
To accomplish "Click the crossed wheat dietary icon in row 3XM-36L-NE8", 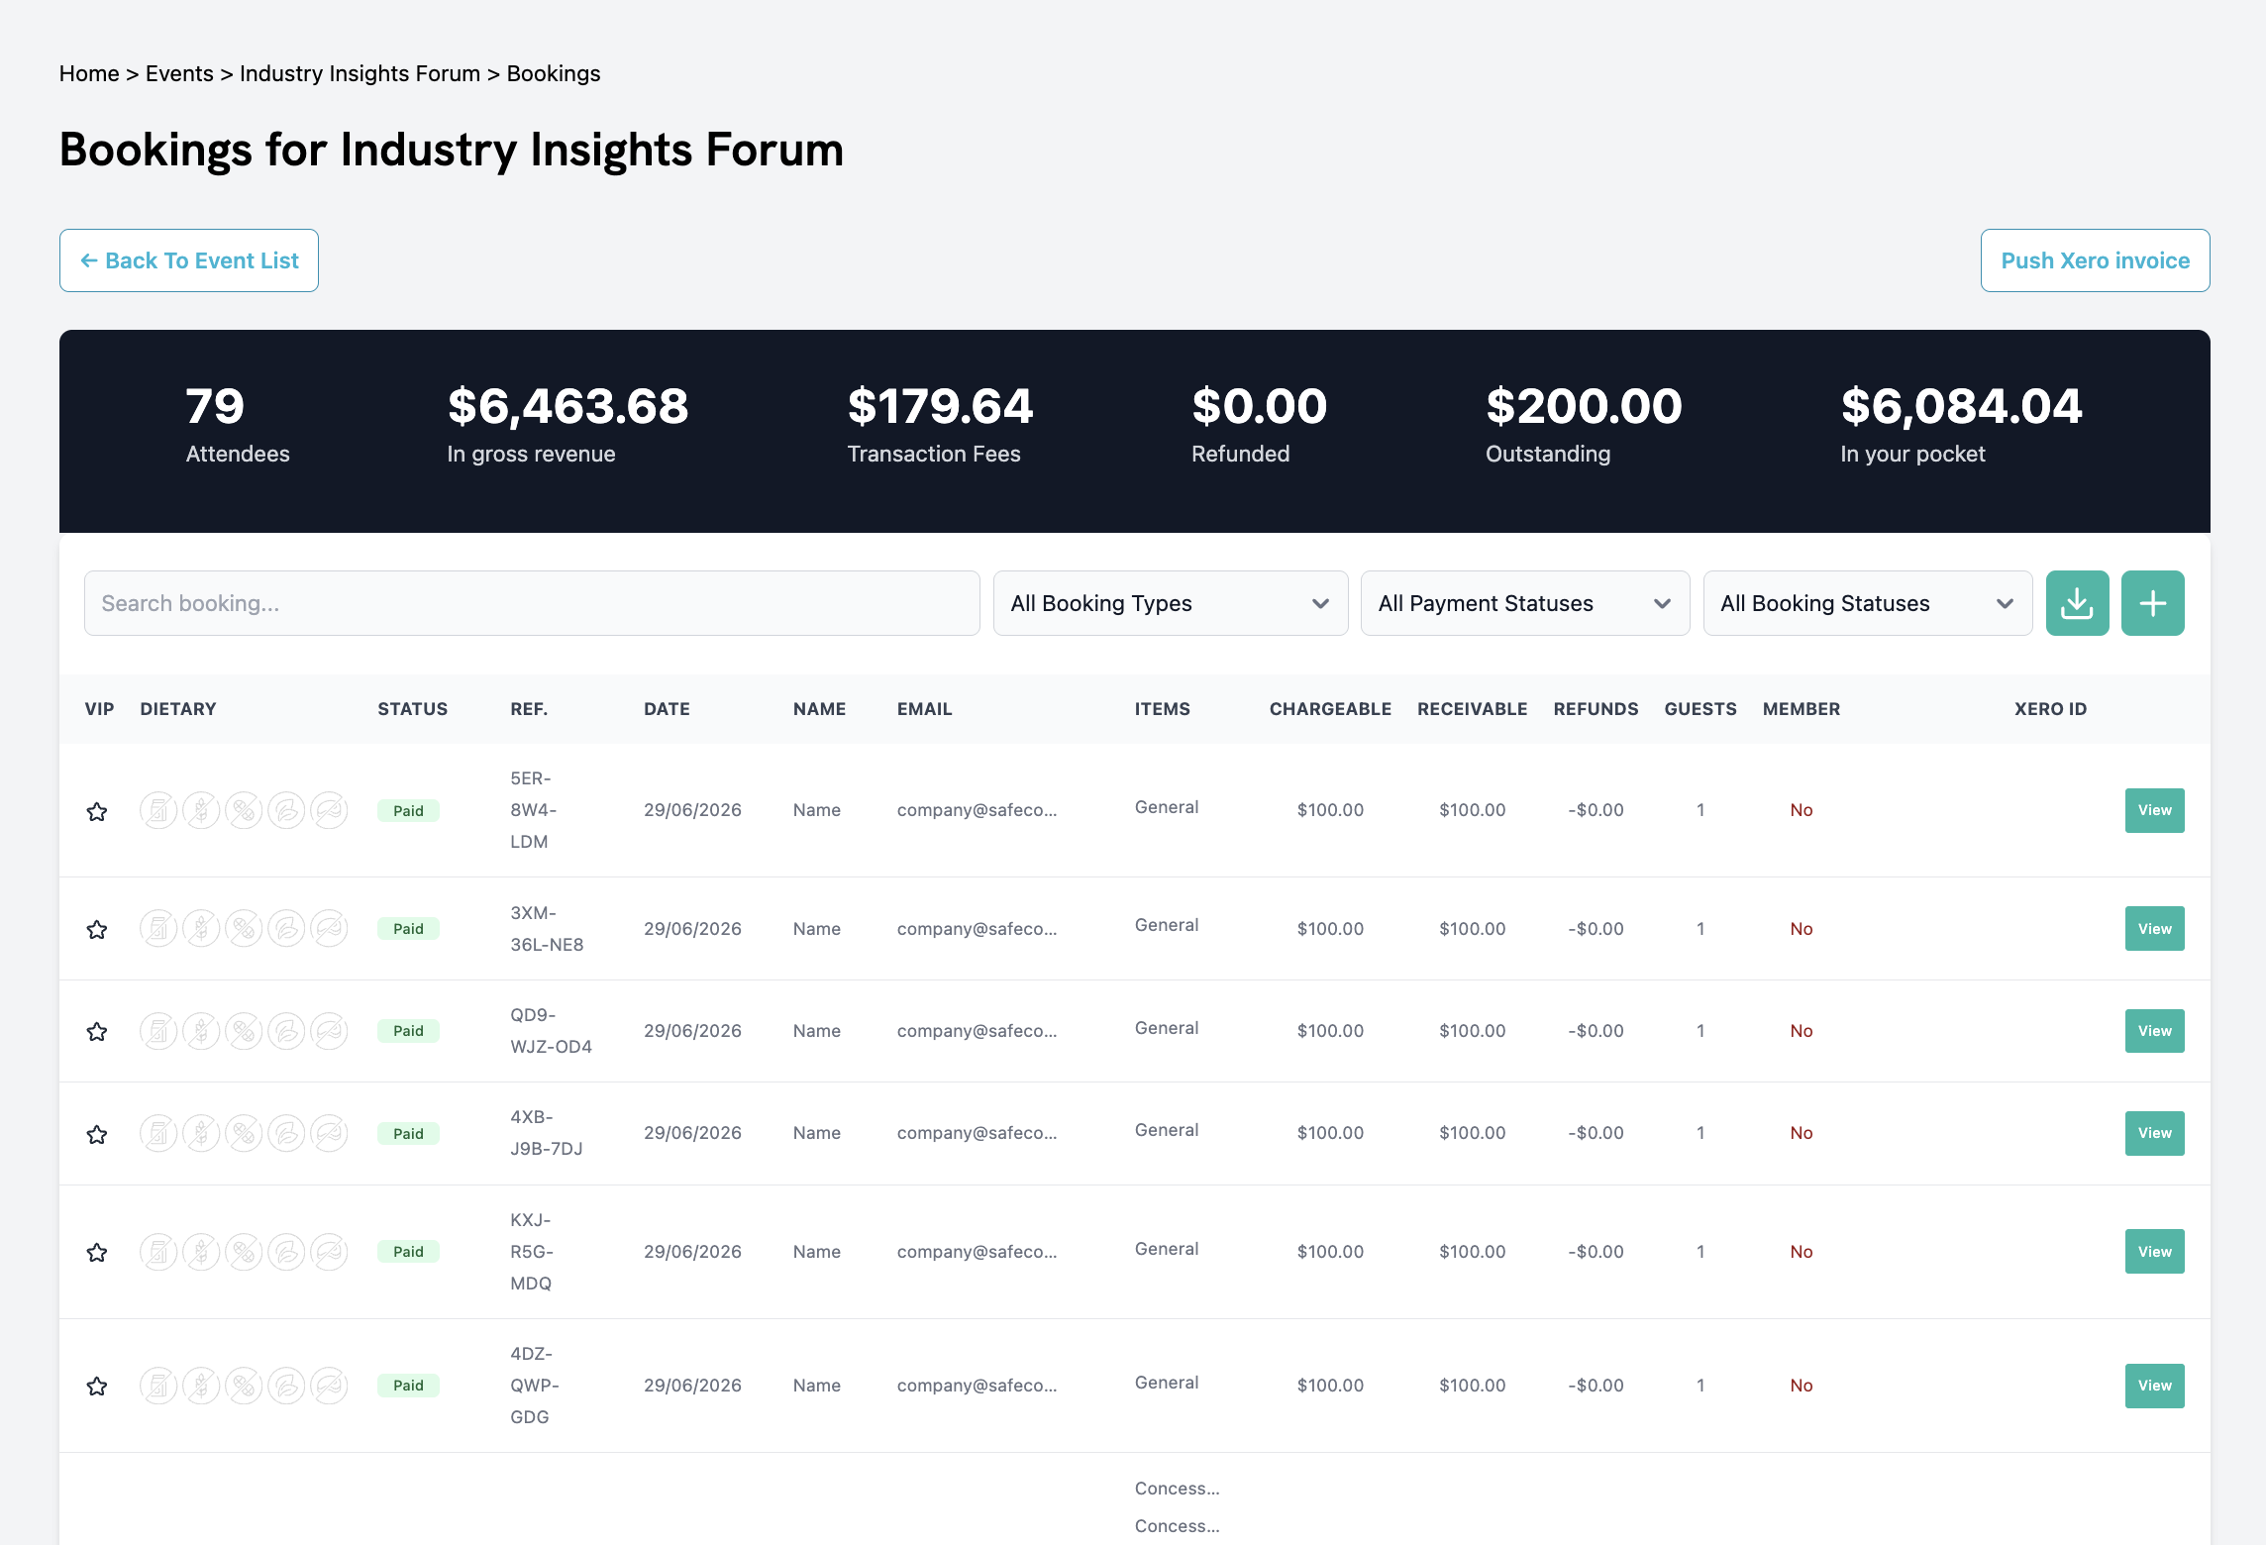I will 201,929.
